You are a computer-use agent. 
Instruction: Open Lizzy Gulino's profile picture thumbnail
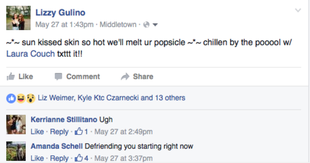[x=18, y=18]
